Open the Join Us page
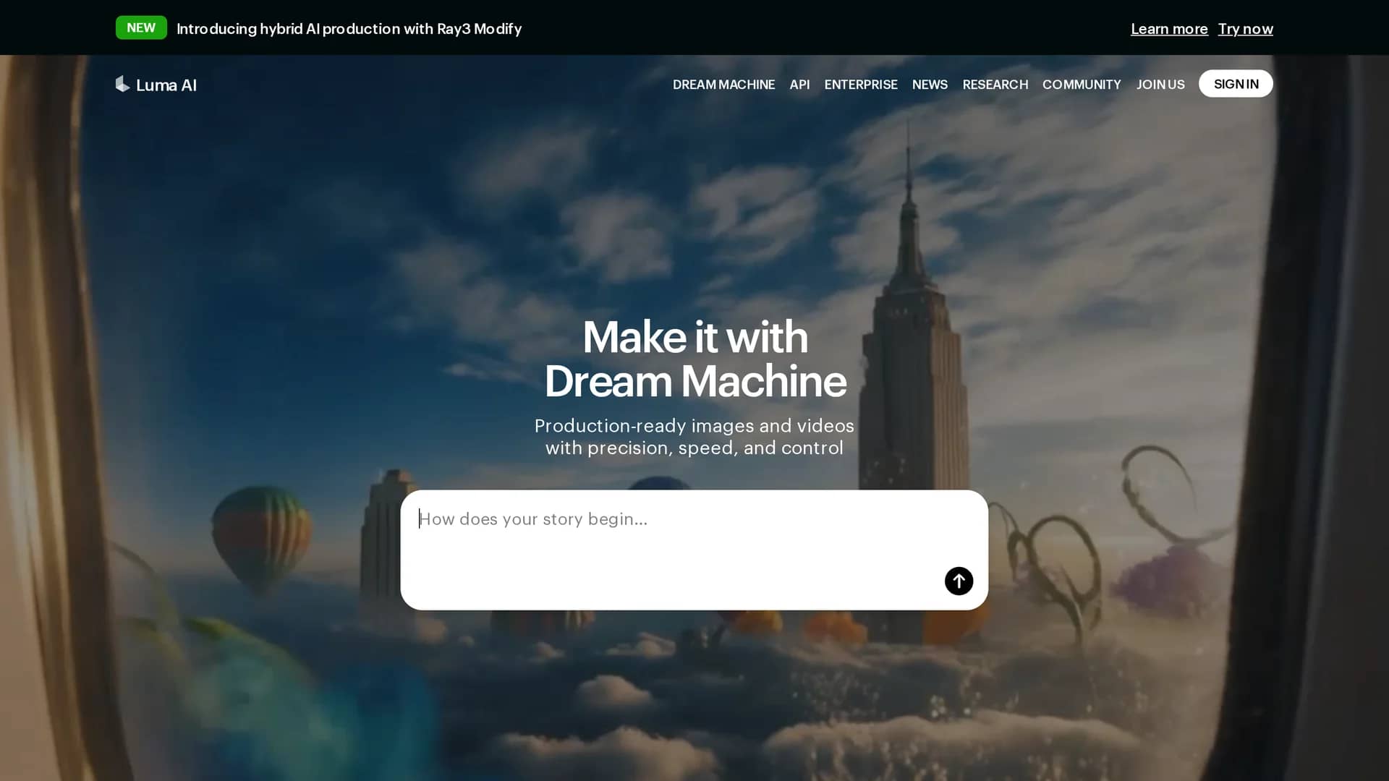This screenshot has height=781, width=1389. pyautogui.click(x=1160, y=85)
